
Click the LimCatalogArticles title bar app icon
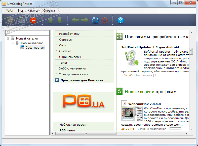(x=4, y=4)
